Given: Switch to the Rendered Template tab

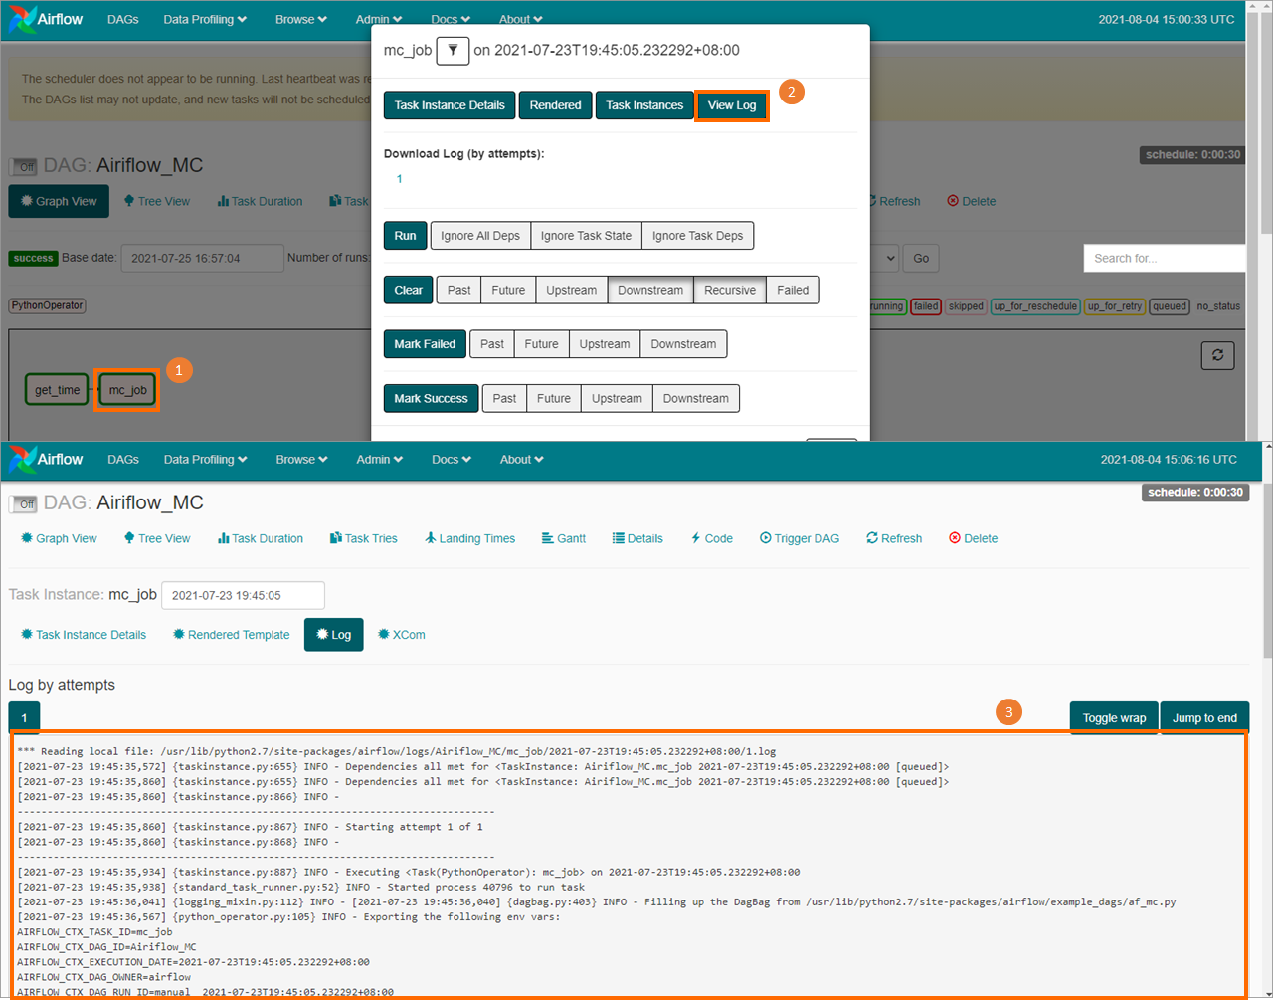Looking at the screenshot, I should pyautogui.click(x=231, y=635).
